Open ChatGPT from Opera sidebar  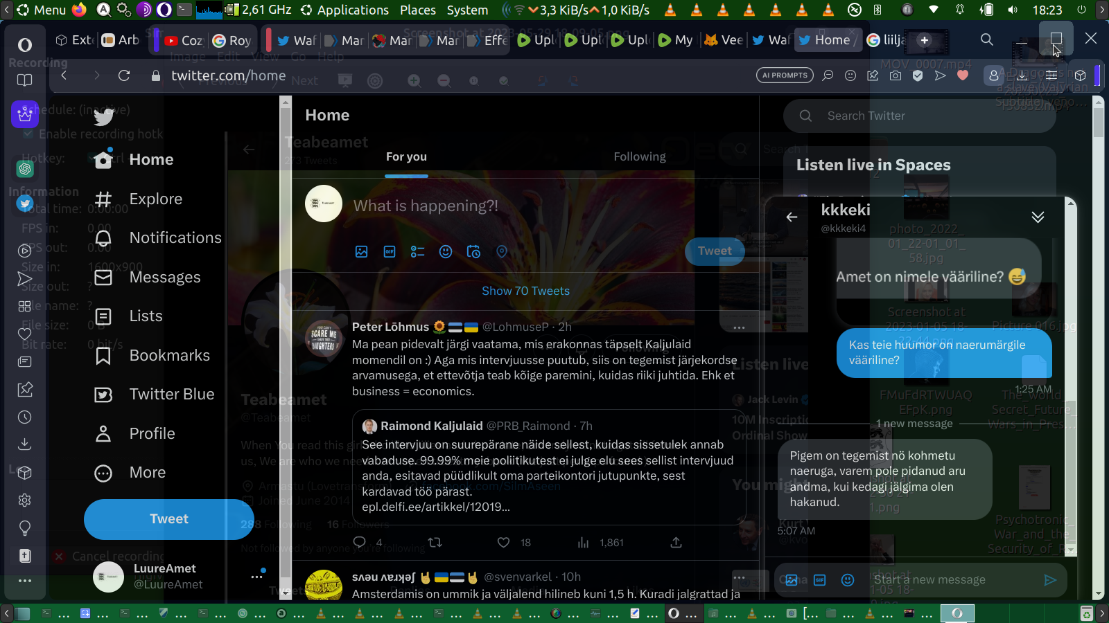point(25,168)
